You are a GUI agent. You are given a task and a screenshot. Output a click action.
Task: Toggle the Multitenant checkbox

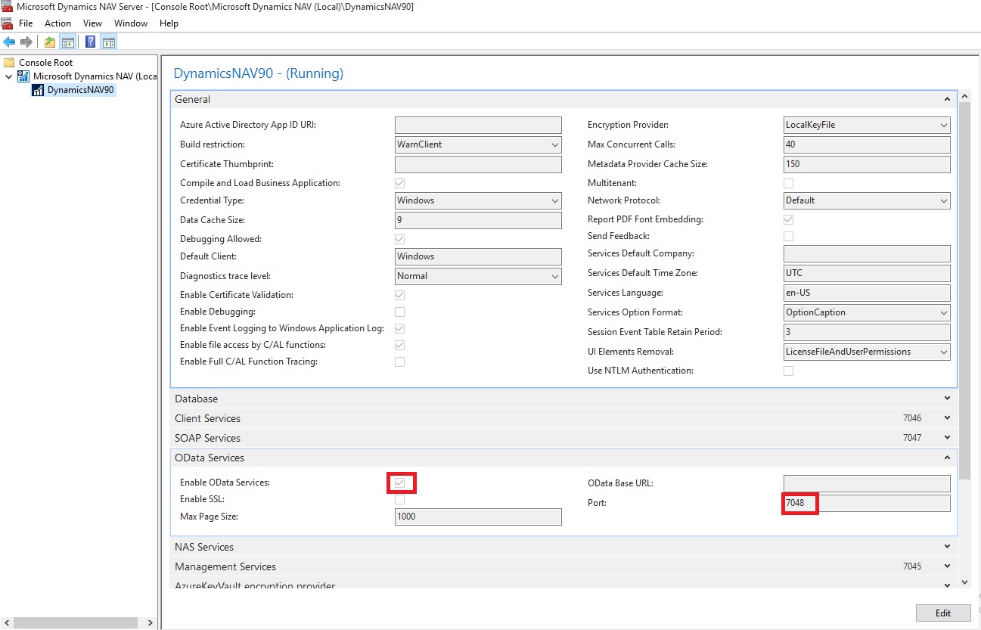point(788,182)
